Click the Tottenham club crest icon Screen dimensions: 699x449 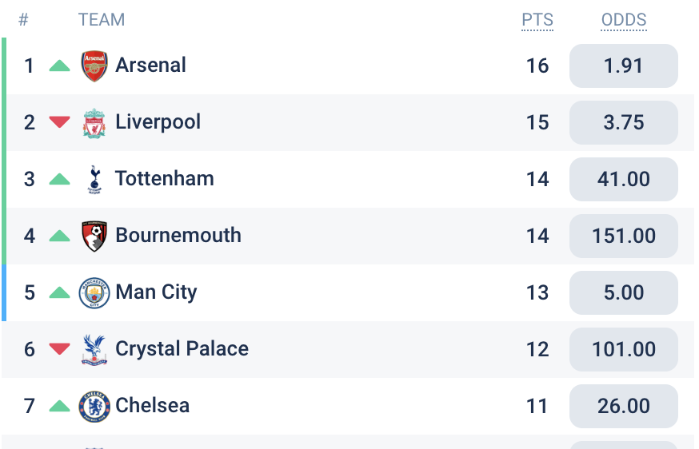(x=94, y=180)
